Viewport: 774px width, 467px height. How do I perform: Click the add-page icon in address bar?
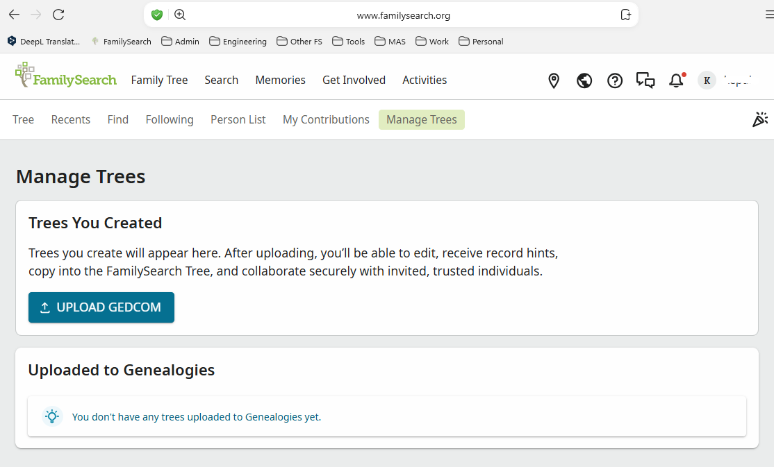point(626,15)
